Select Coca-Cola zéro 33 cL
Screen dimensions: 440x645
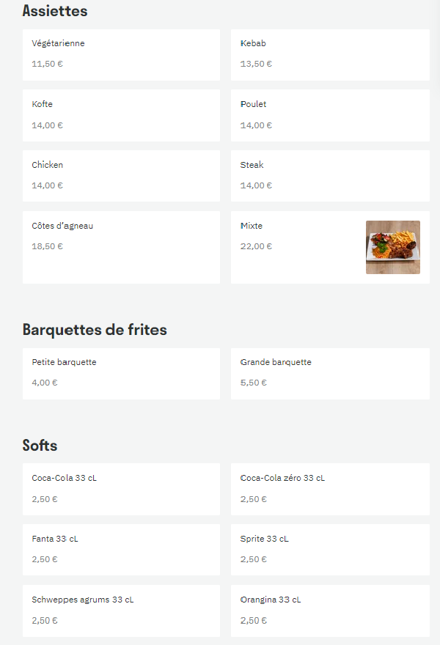330,489
